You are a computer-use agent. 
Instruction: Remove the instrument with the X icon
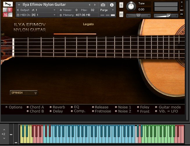pos(182,2)
